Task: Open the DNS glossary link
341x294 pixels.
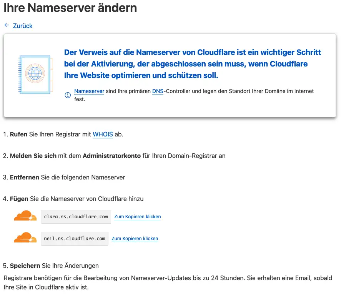Action: pyautogui.click(x=158, y=91)
